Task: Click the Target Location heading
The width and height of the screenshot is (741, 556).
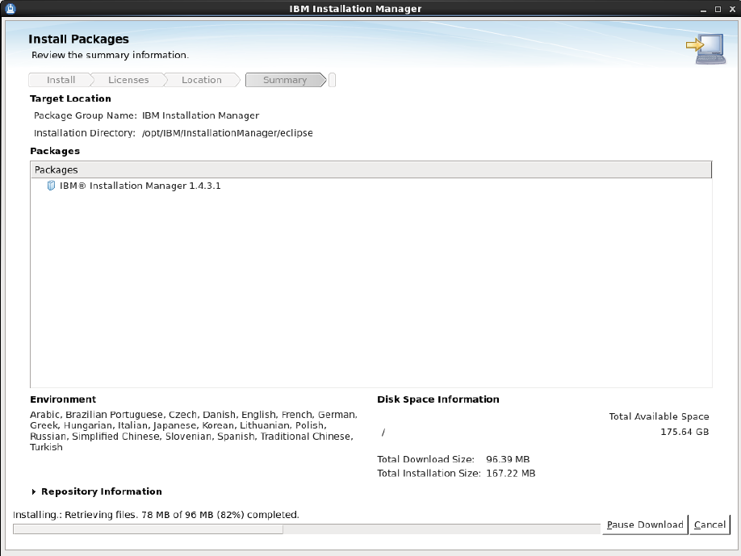Action: pyautogui.click(x=70, y=98)
